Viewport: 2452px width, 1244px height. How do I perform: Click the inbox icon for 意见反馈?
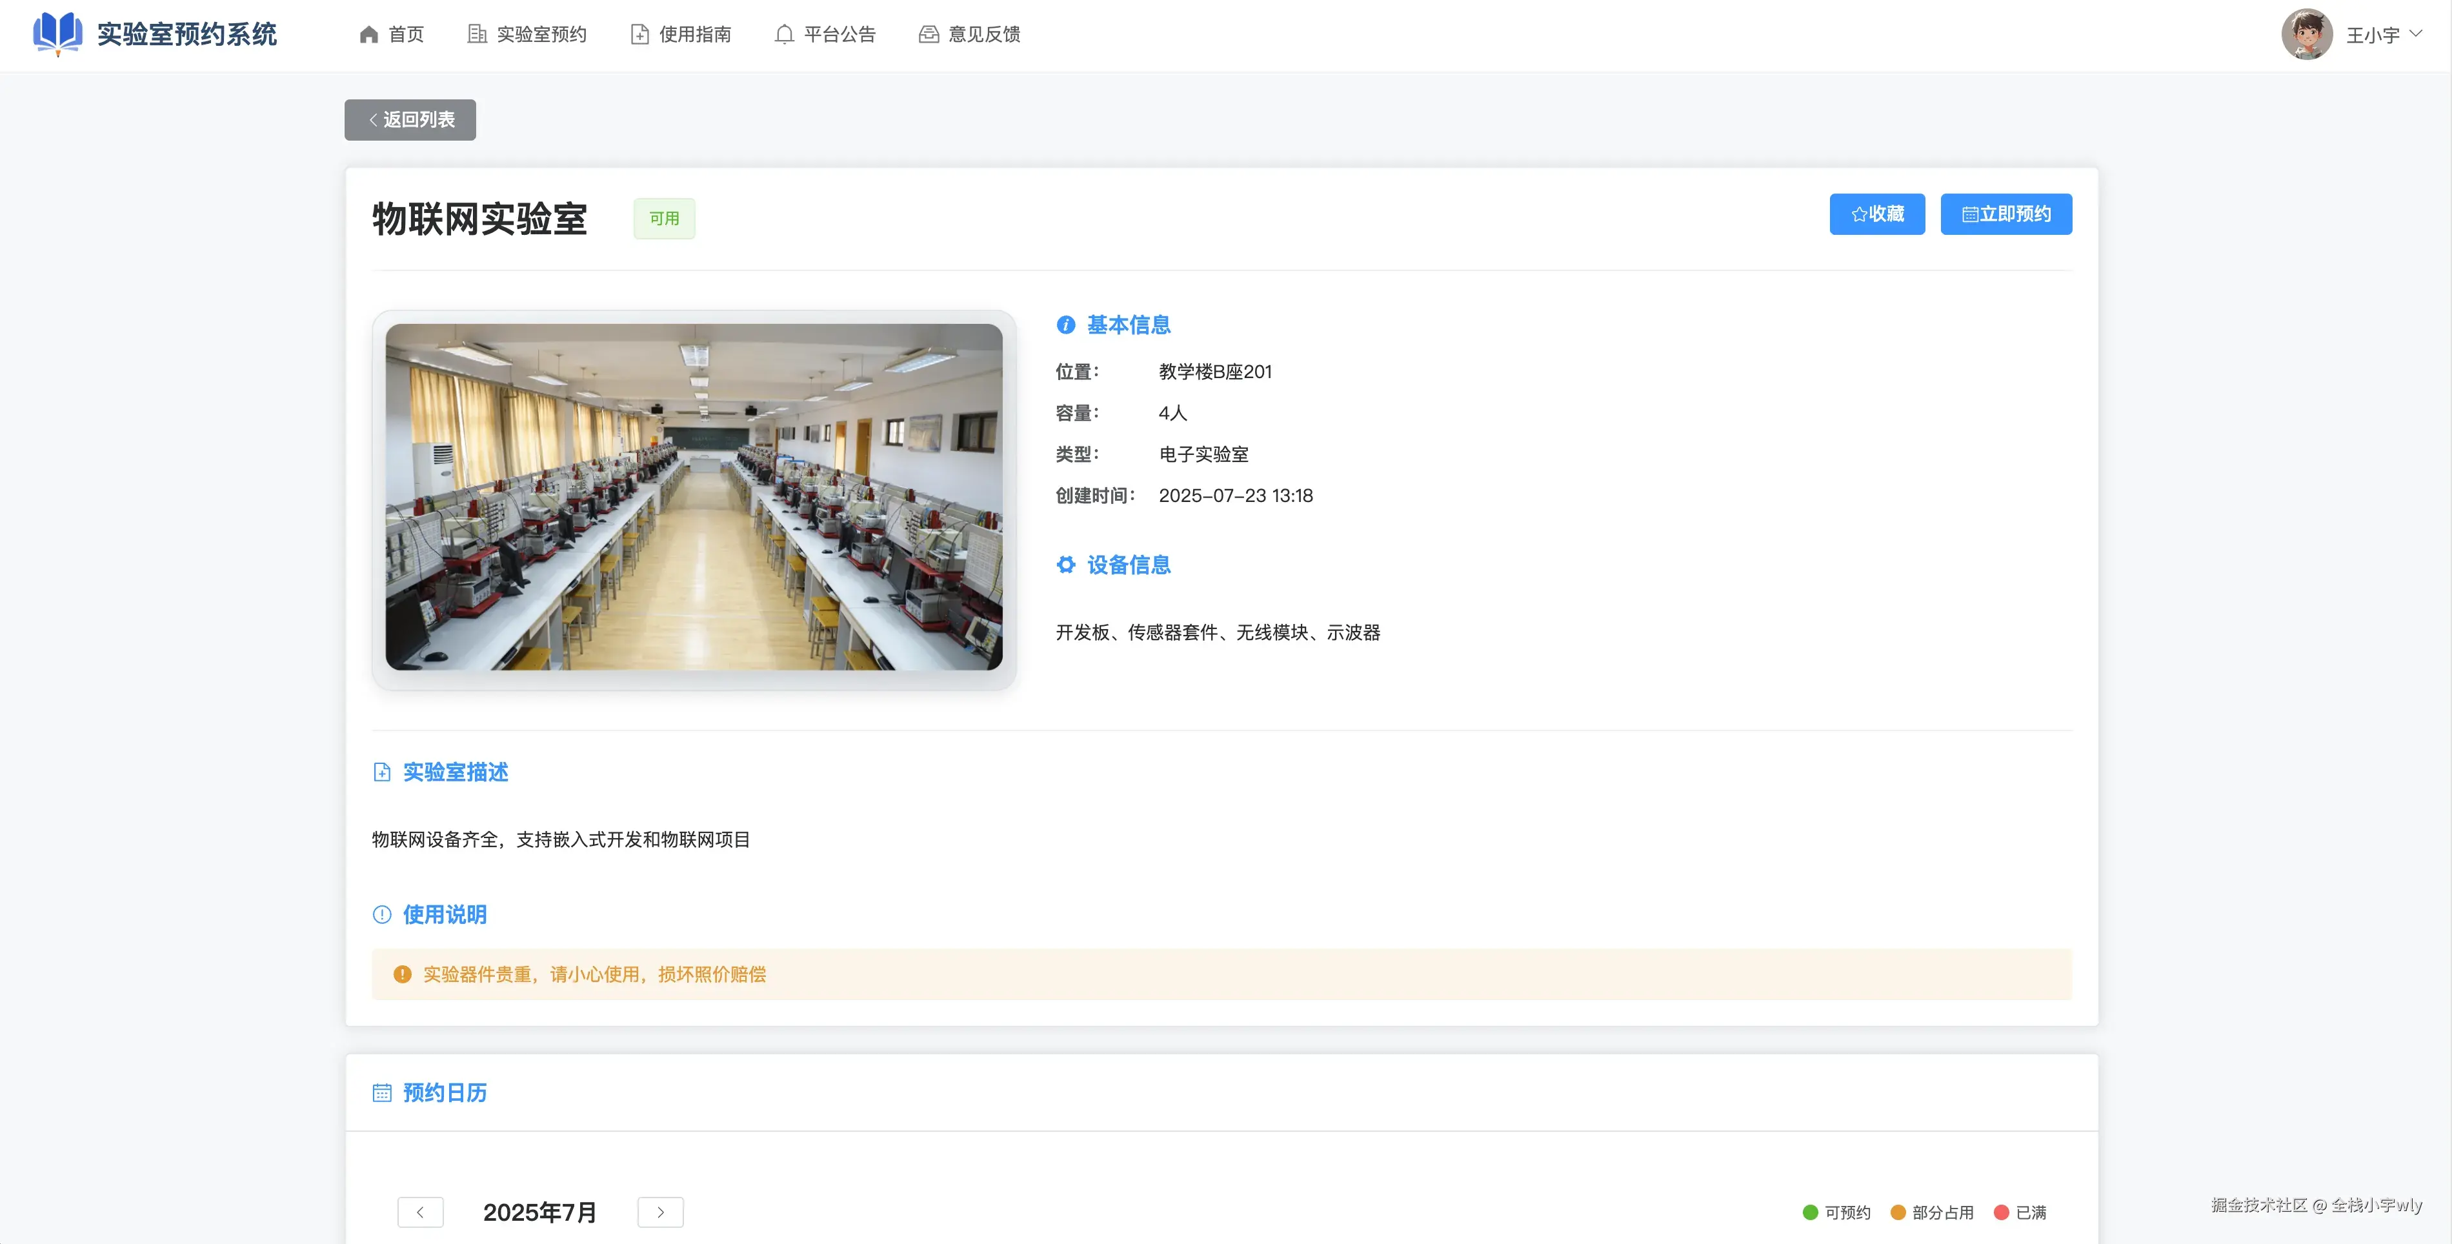click(928, 35)
